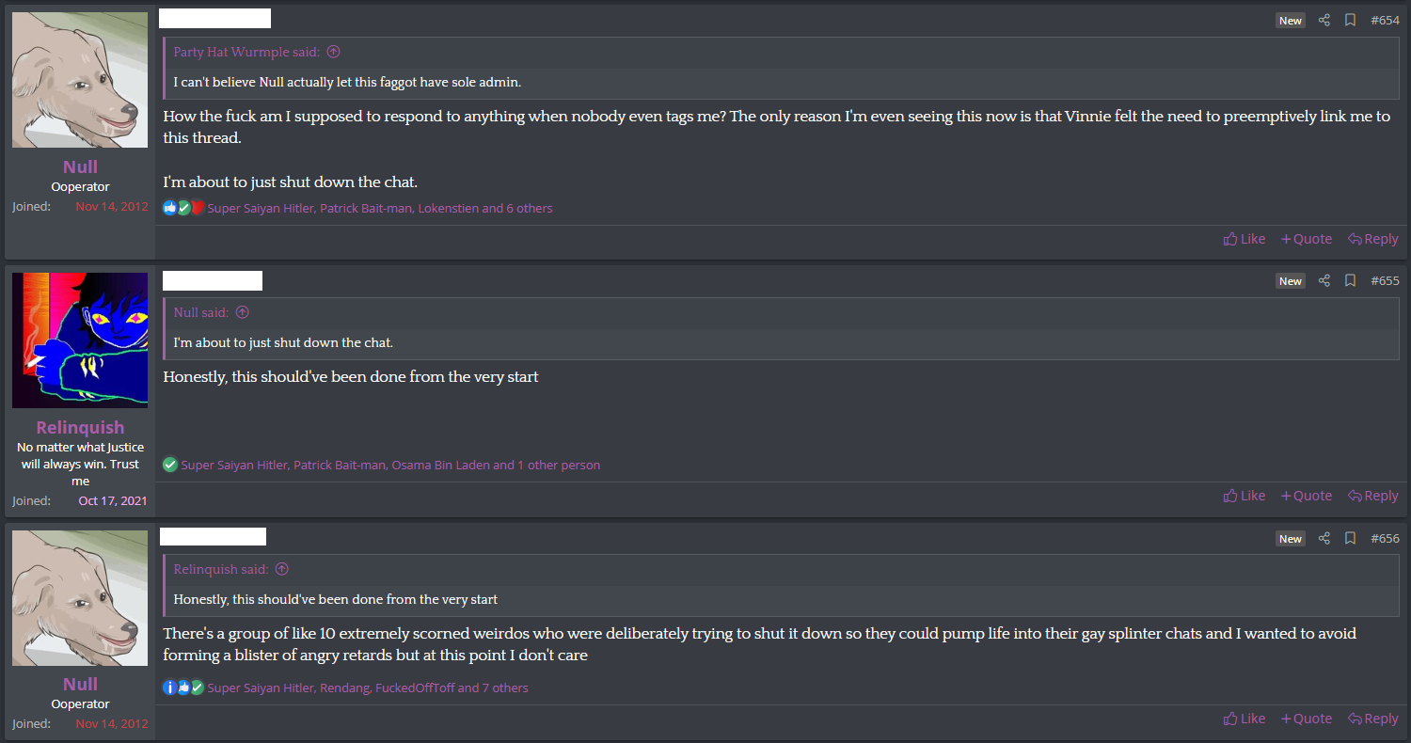Bookmark post #655

(1350, 280)
